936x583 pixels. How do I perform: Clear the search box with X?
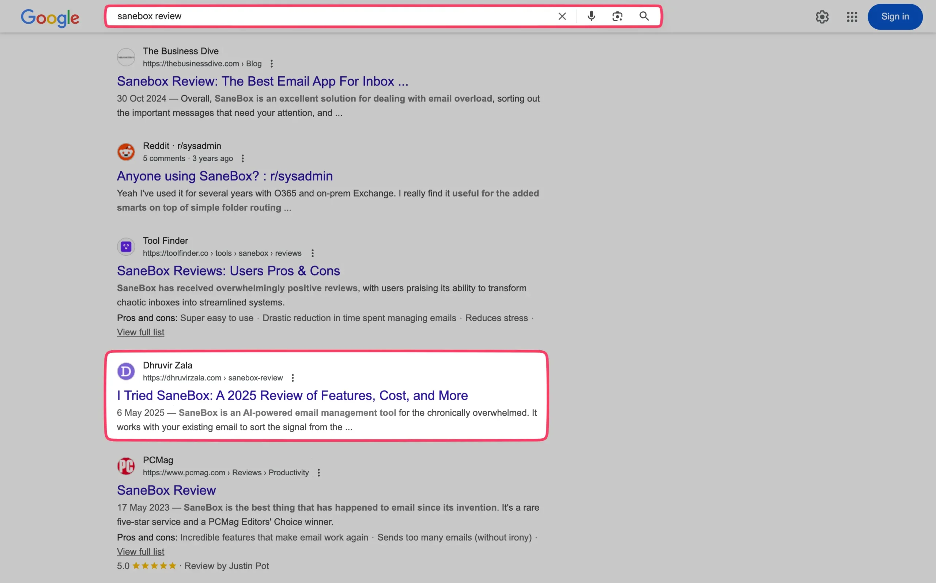click(562, 16)
